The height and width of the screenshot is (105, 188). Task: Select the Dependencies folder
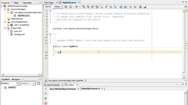[17, 19]
